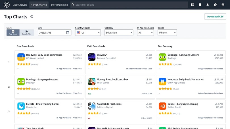Expand the Device iPhone dropdown
This screenshot has width=230, height=129.
coord(167,32)
